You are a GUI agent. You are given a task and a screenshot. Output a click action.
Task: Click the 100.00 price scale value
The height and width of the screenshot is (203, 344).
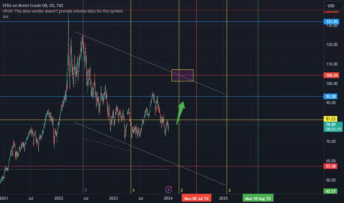pyautogui.click(x=332, y=83)
